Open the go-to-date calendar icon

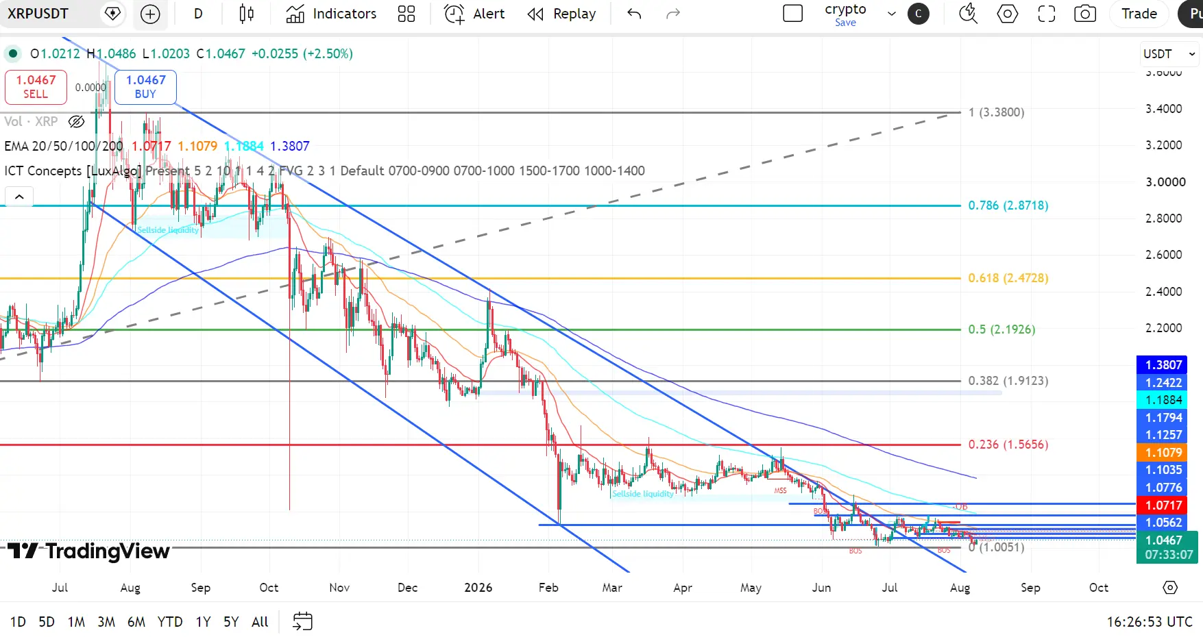302,621
